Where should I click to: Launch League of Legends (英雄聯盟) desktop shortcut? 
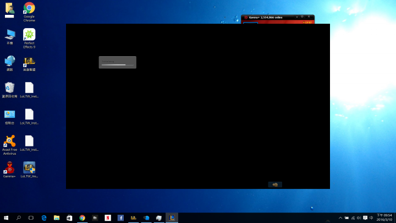tap(29, 64)
